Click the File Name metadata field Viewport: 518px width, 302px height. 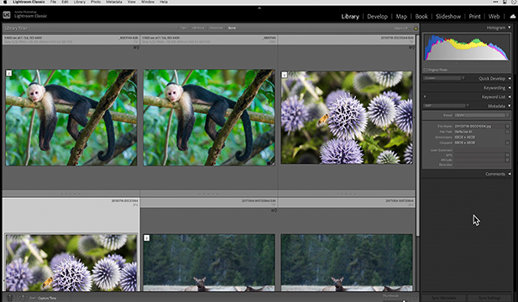[x=479, y=126]
